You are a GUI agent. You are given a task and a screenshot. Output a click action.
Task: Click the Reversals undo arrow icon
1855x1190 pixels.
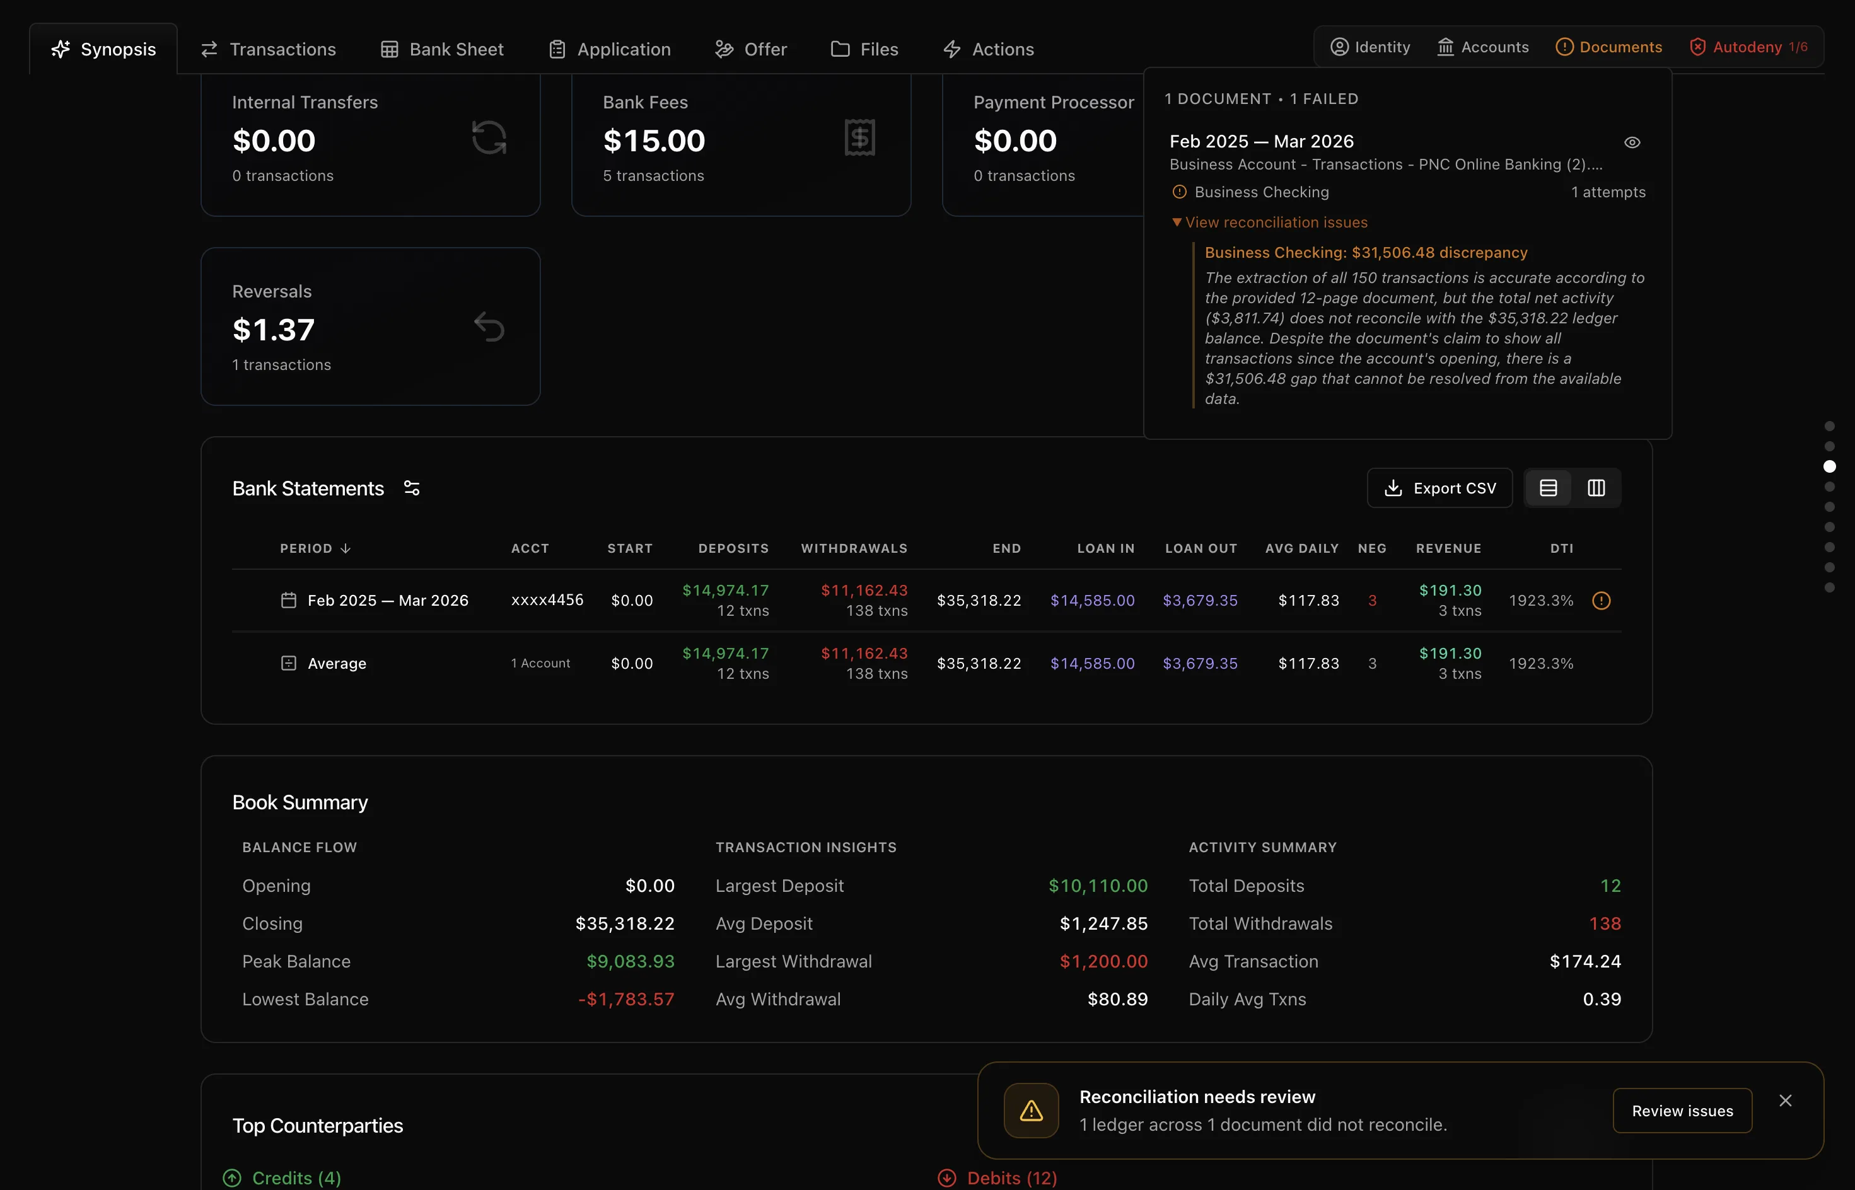pos(489,327)
